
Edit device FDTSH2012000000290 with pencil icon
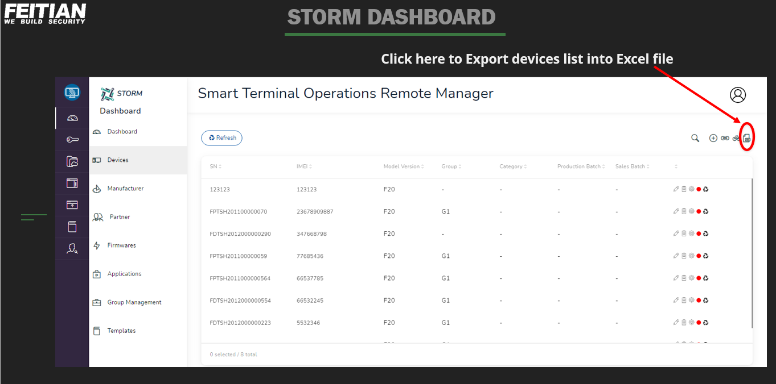point(676,233)
